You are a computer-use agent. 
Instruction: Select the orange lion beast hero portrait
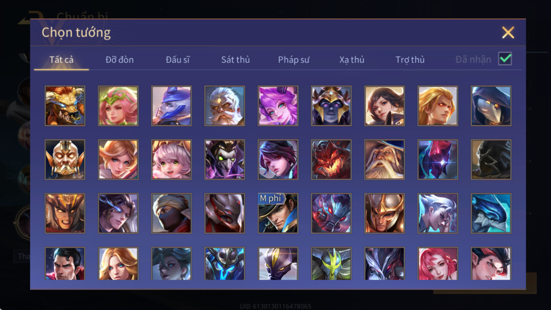(65, 106)
